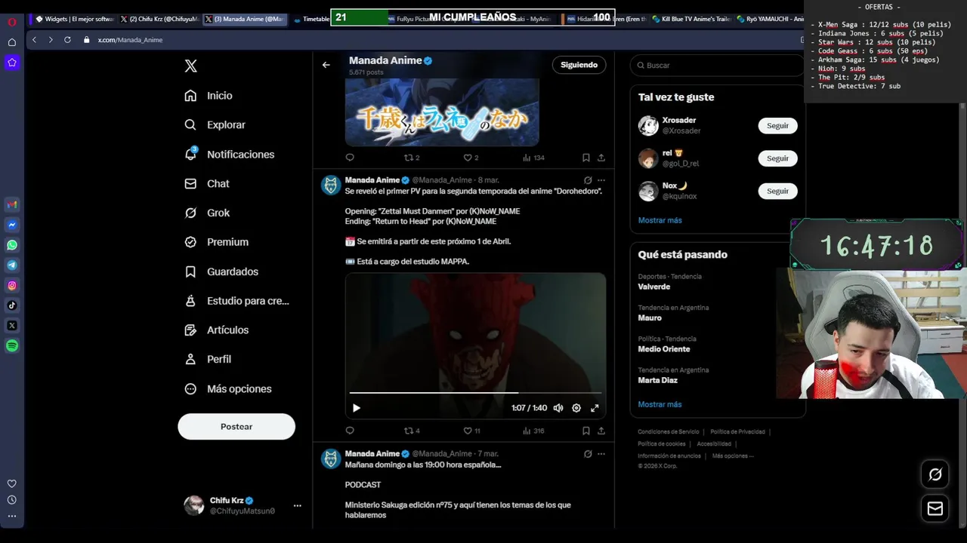Click the Grok icon on the 8 mar. post
The image size is (967, 543).
point(588,180)
